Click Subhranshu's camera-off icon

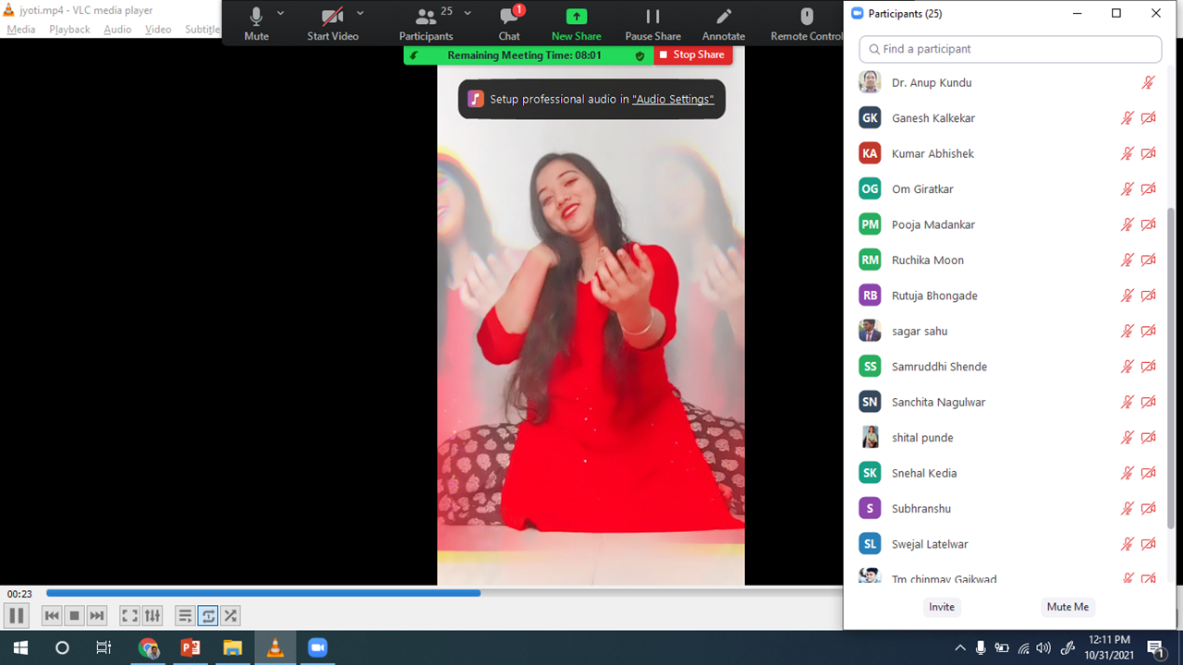(1148, 508)
